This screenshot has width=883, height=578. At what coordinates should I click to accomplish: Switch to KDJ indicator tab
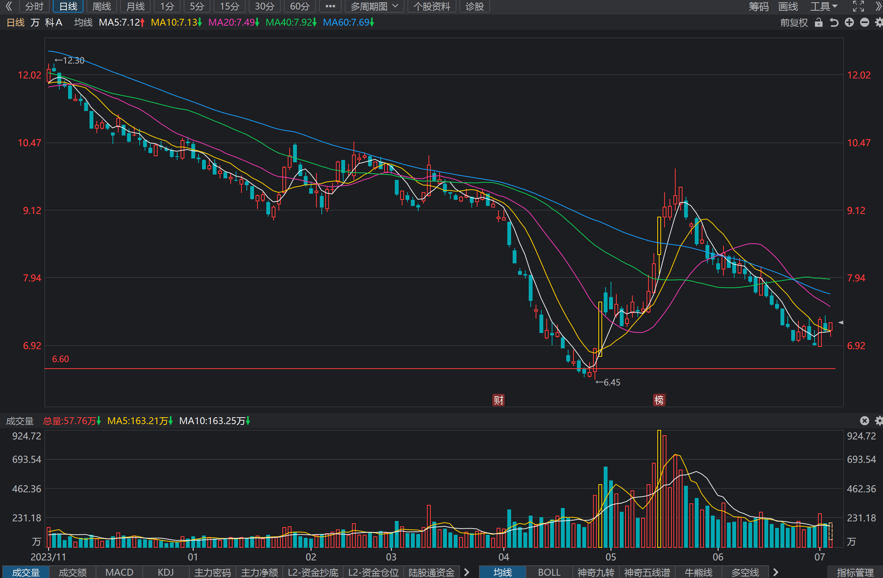click(x=166, y=572)
